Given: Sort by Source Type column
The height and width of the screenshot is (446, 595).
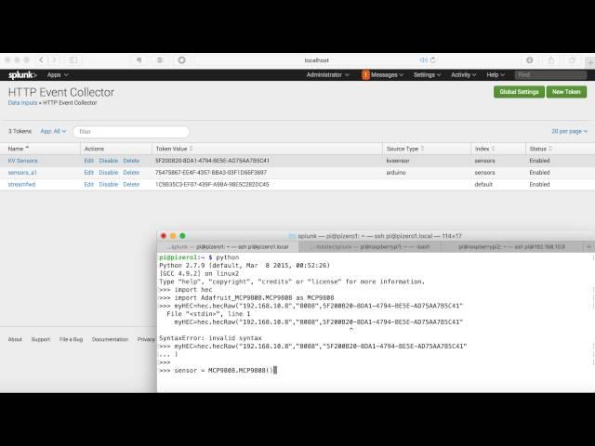Looking at the screenshot, I should 405,149.
